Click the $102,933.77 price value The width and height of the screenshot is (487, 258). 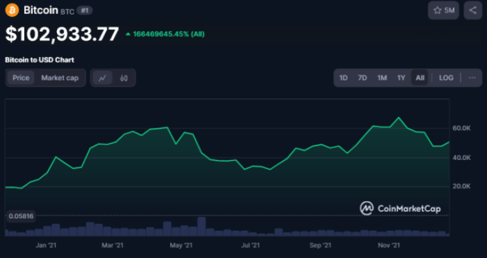[62, 34]
